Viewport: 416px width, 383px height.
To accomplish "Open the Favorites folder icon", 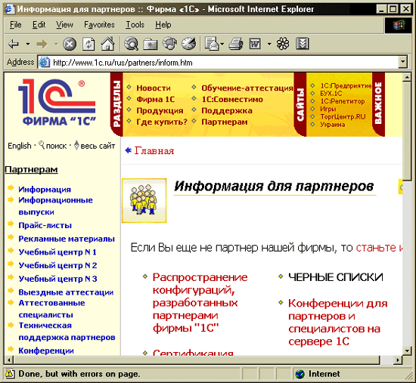I will pos(151,44).
